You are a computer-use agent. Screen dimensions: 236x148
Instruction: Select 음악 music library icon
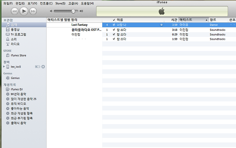coord(8,25)
